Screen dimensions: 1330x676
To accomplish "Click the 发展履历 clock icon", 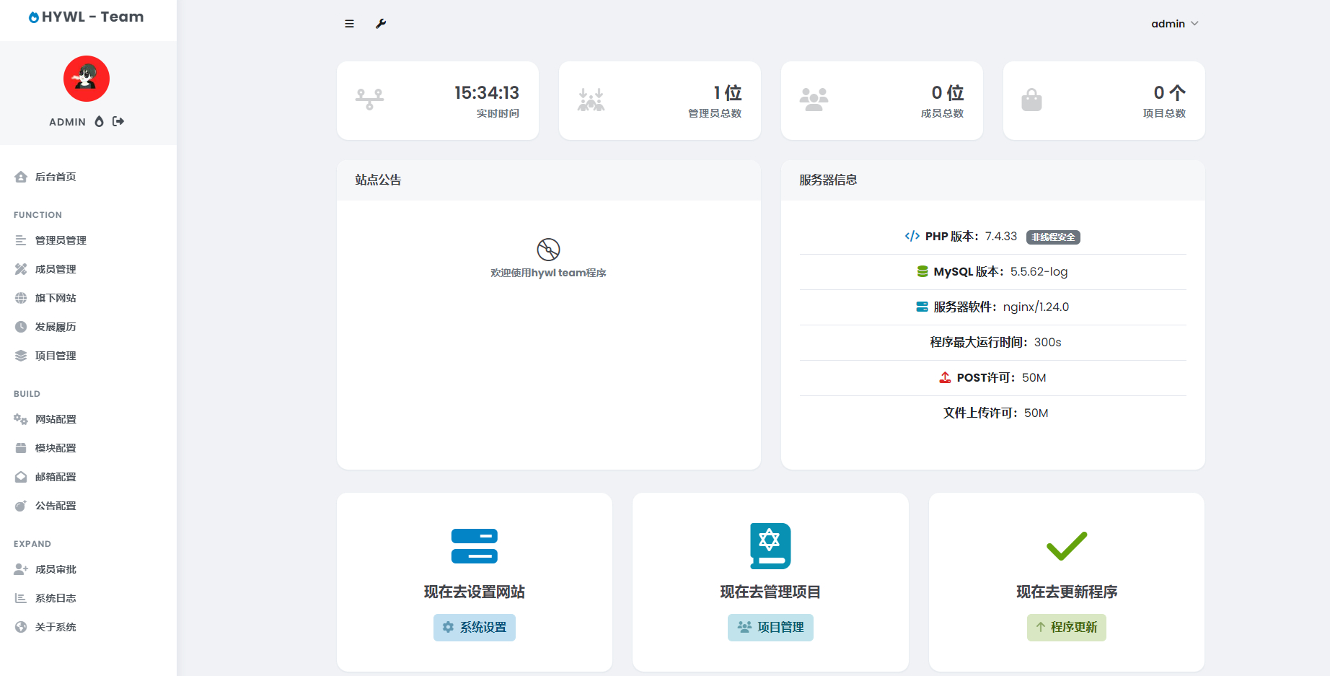I will pyautogui.click(x=20, y=327).
